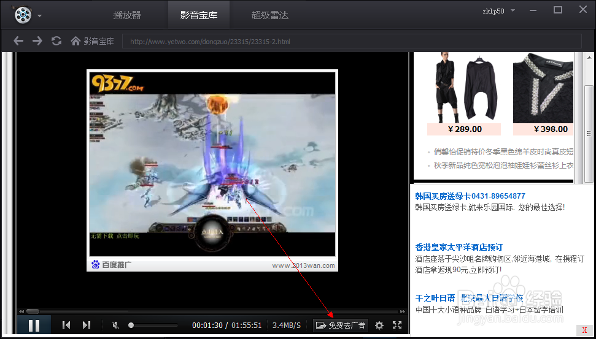Click the 3.4MB/S speed readout
This screenshot has width=596, height=339.
tap(286, 326)
